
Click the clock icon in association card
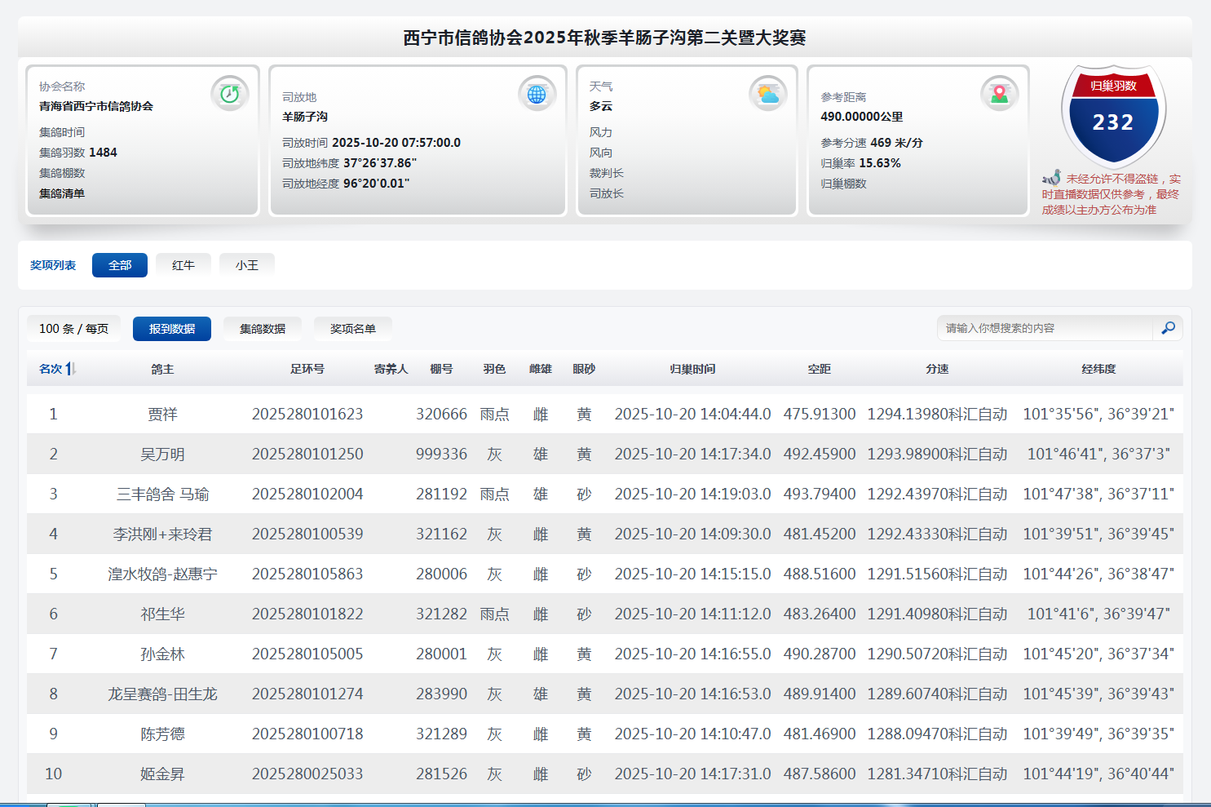coord(230,94)
